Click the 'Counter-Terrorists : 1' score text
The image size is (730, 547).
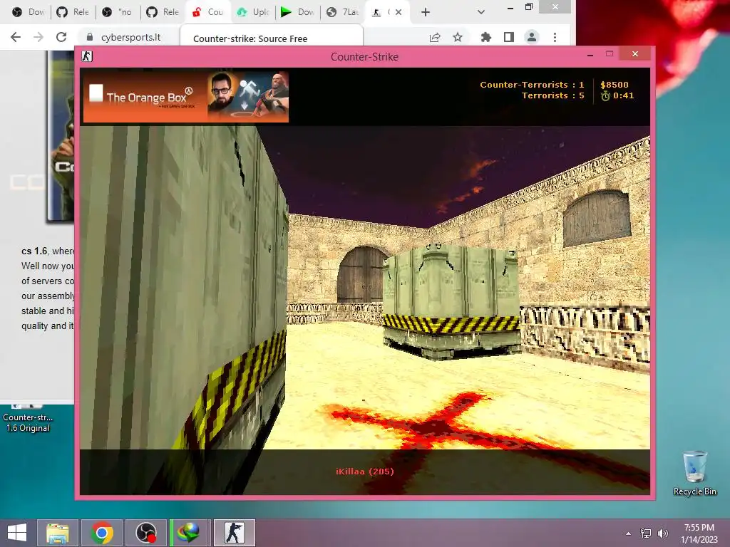(532, 85)
